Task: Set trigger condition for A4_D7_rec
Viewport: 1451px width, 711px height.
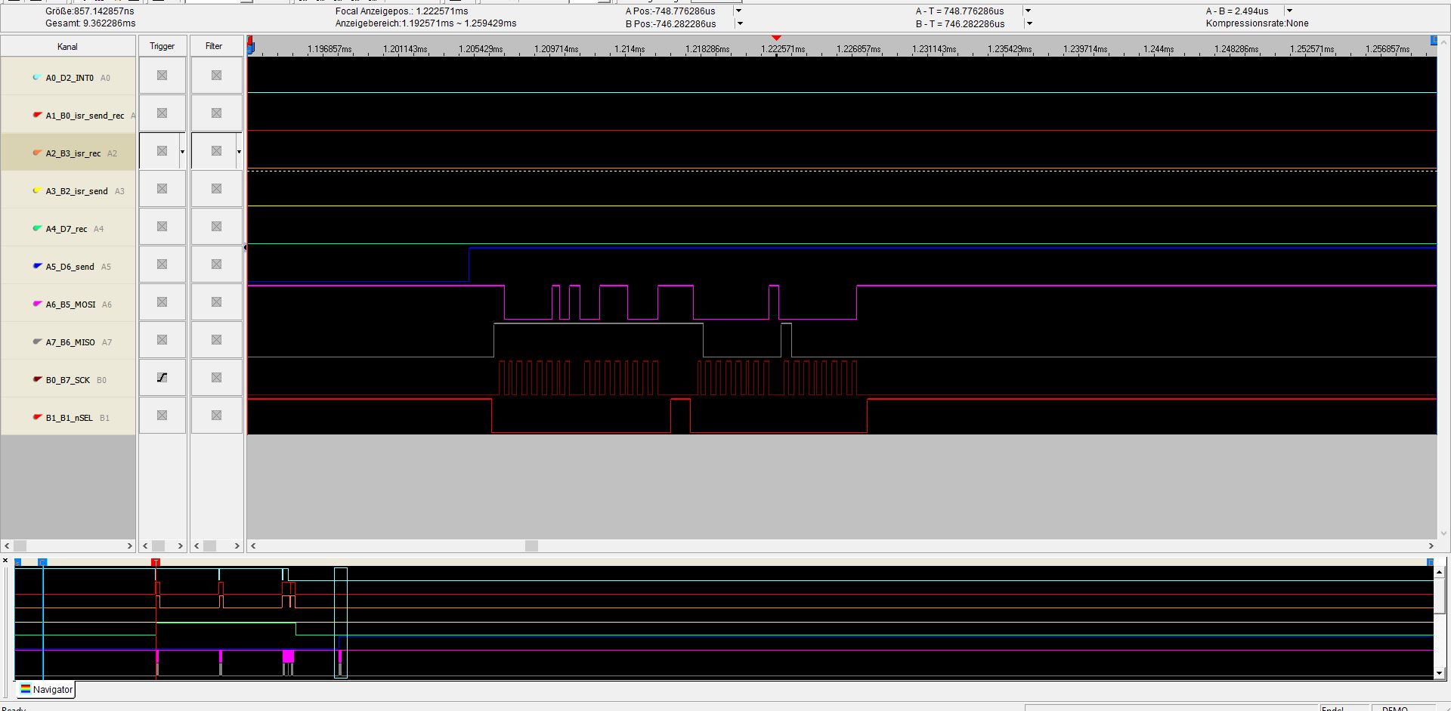Action: [x=162, y=227]
